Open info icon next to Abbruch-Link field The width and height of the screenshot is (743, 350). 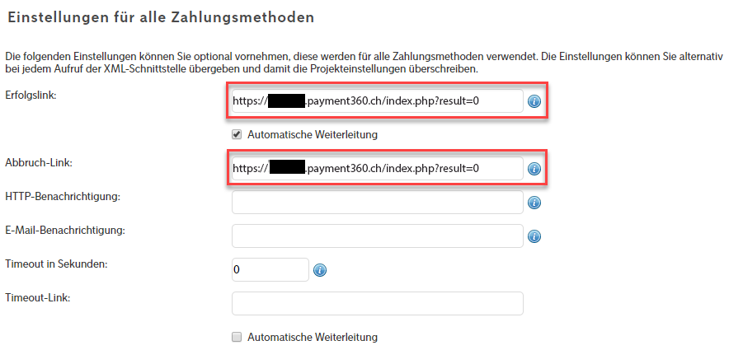click(534, 169)
